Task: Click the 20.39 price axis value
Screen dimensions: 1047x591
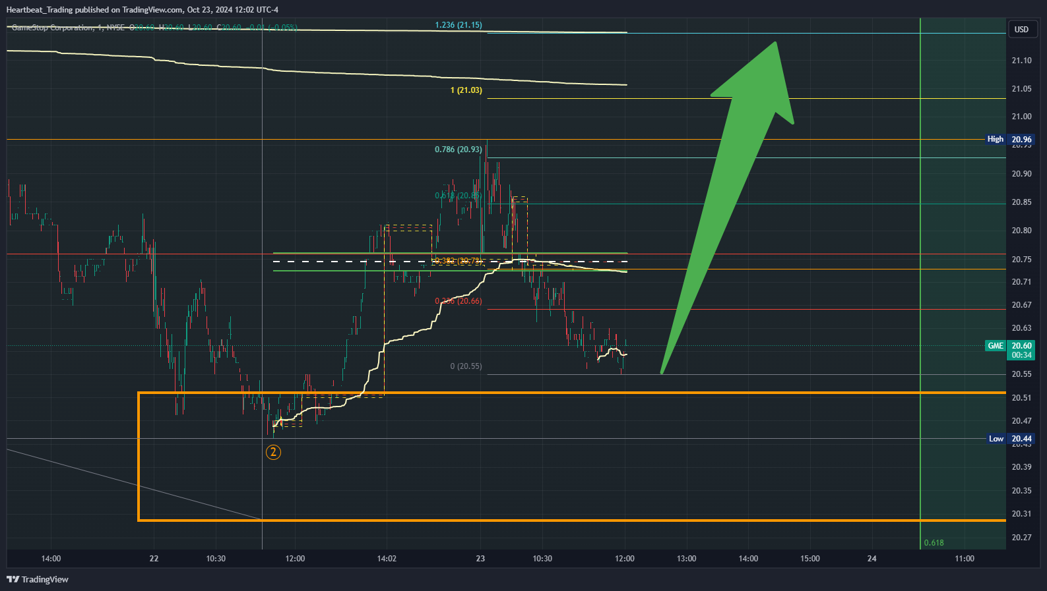Action: 1021,467
